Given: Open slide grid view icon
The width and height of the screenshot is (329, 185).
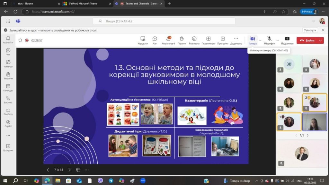Looking at the screenshot, I should [x=78, y=170].
